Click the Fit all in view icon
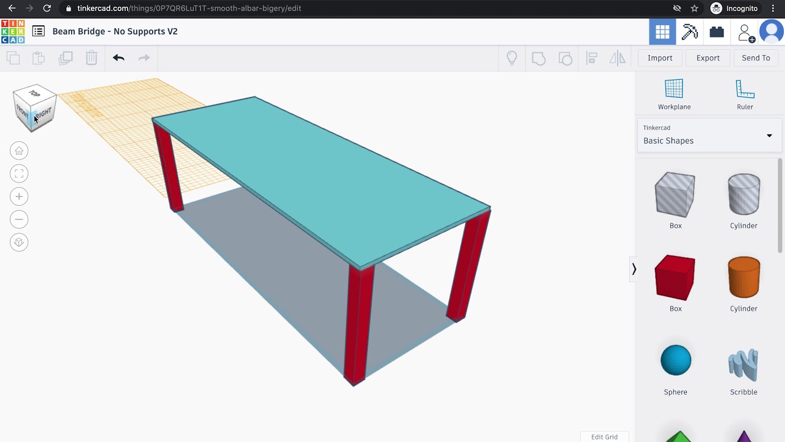Image resolution: width=785 pixels, height=442 pixels. [19, 174]
